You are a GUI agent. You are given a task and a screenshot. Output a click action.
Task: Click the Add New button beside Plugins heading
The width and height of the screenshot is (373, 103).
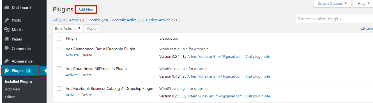[86, 9]
